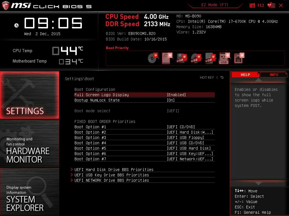Select the Full Screen Logo Display label
Image resolution: width=289 pixels, height=216 pixels.
pyautogui.click(x=102, y=95)
